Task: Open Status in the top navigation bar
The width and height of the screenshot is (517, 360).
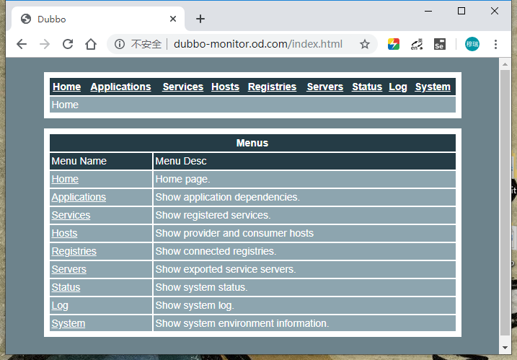Action: [x=367, y=87]
